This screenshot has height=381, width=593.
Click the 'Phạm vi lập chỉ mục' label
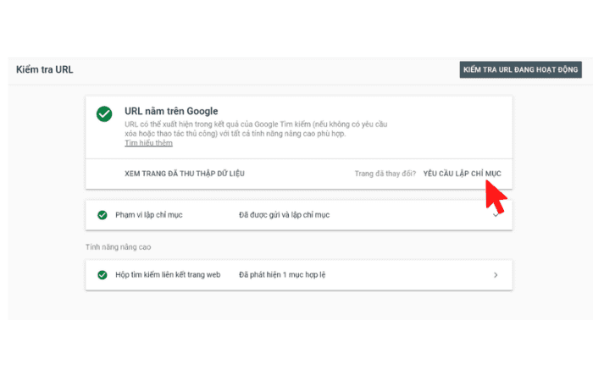click(x=148, y=215)
